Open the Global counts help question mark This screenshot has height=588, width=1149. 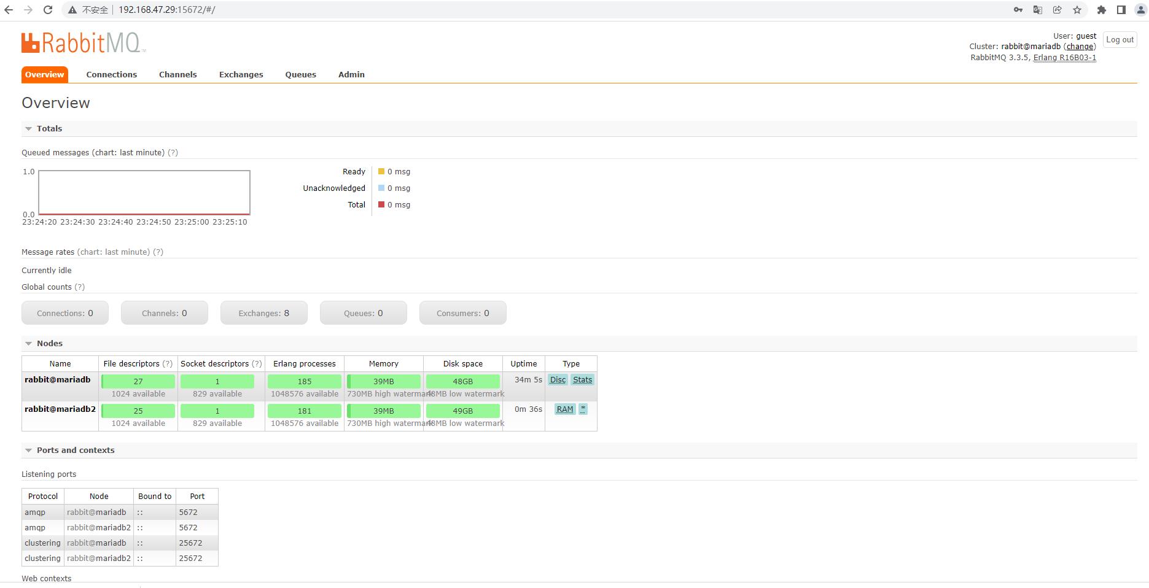tap(80, 287)
